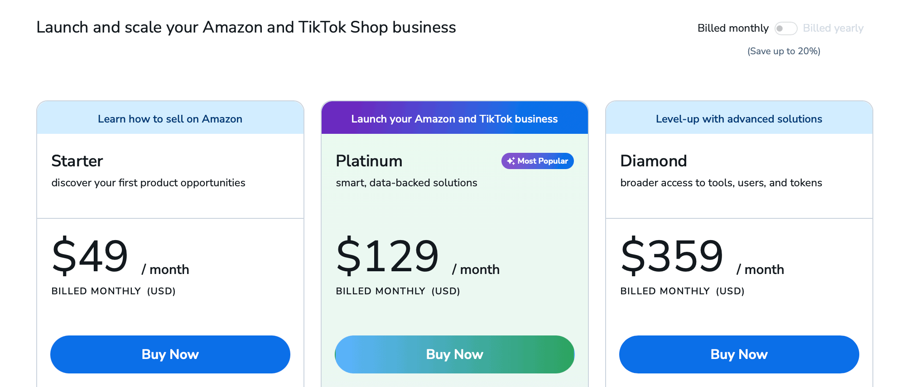
Task: Click the page heading about Amazon and TikTok Shop
Action: pos(246,28)
